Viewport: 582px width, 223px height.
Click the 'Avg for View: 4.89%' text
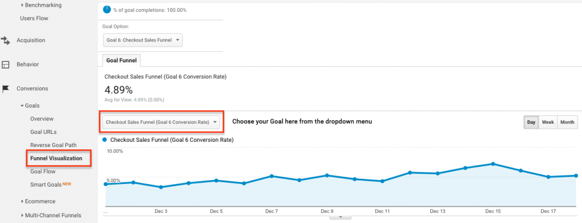pyautogui.click(x=134, y=100)
